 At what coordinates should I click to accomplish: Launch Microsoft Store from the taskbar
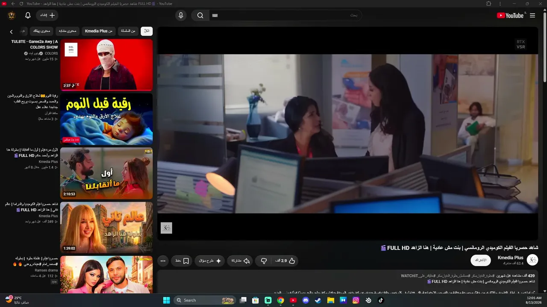[256, 300]
